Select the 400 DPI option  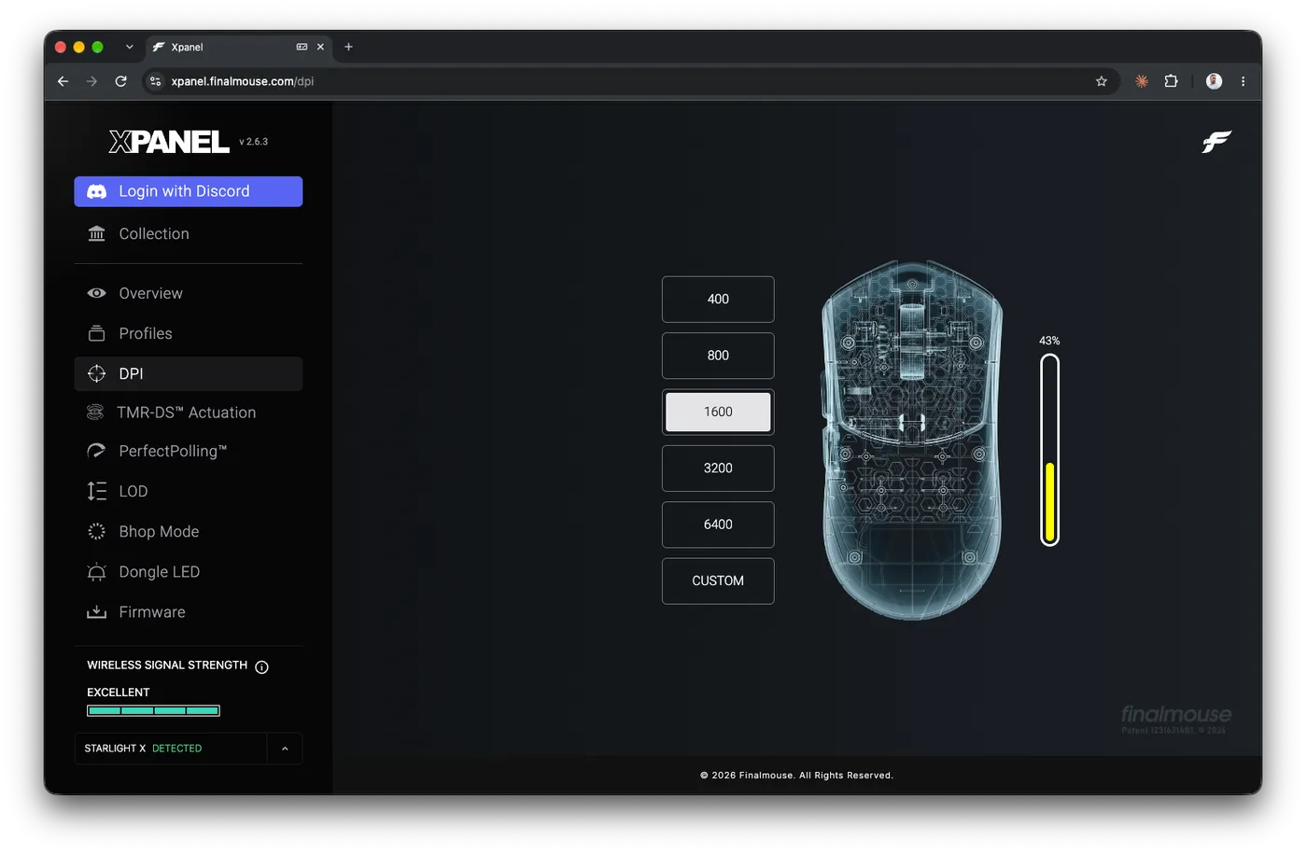pyautogui.click(x=718, y=300)
